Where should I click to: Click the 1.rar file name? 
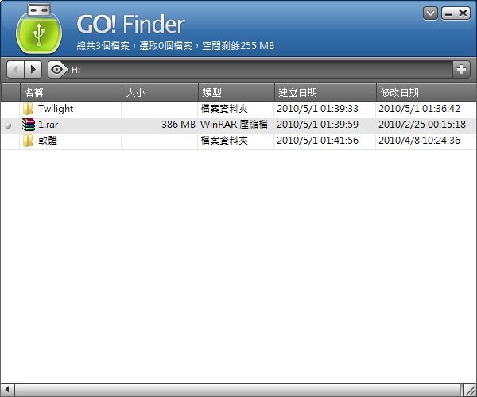48,125
